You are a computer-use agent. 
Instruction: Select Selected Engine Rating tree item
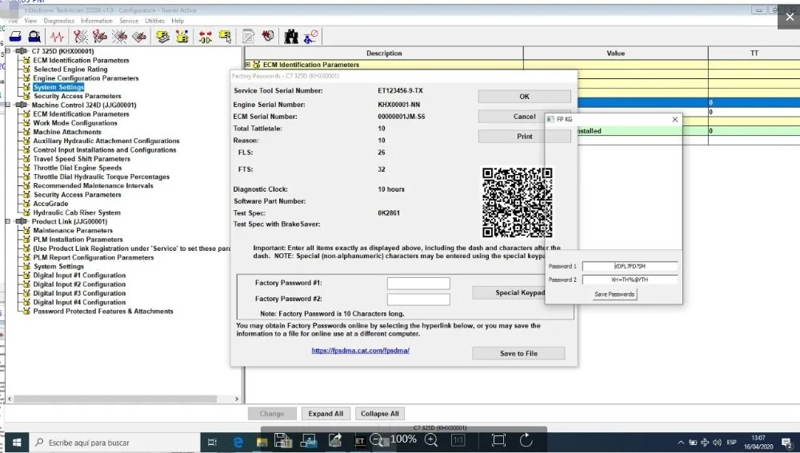tap(70, 70)
